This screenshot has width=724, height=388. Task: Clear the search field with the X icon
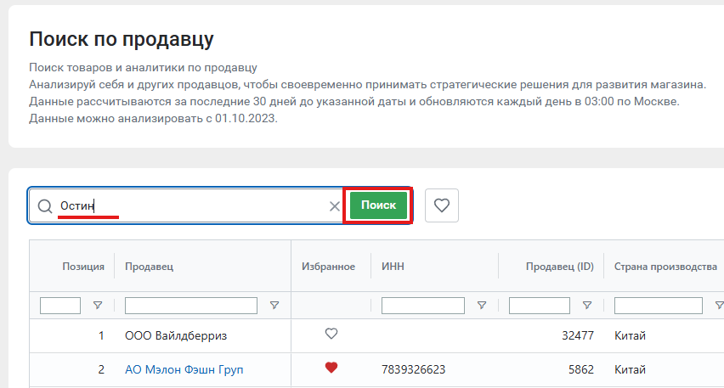pos(334,206)
